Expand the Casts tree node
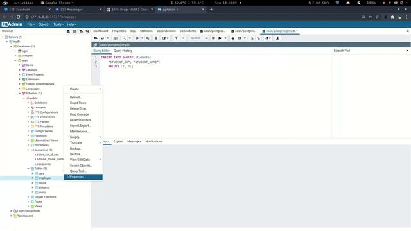 tap(20, 65)
